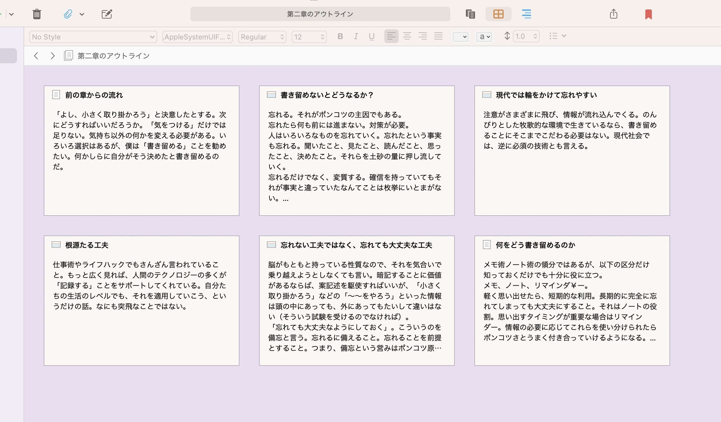This screenshot has width=721, height=422.
Task: Go forward with the right arrow button
Action: pyautogui.click(x=53, y=56)
